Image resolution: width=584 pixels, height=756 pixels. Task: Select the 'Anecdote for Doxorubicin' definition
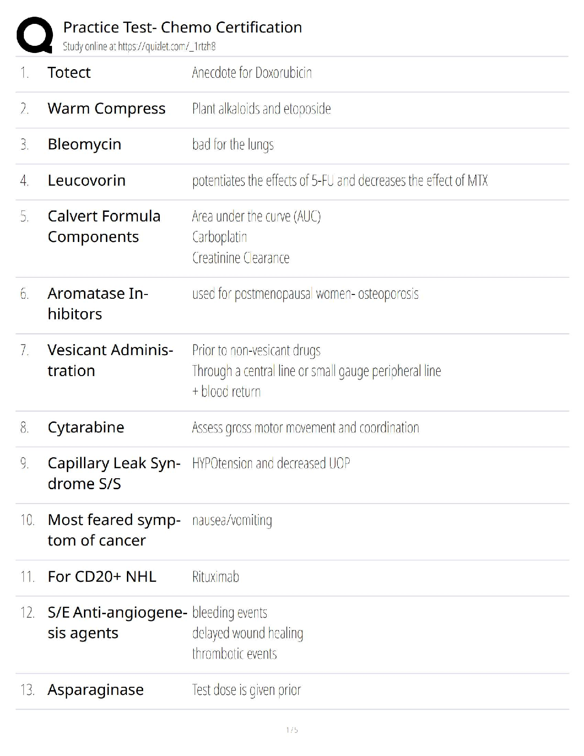[x=251, y=73]
